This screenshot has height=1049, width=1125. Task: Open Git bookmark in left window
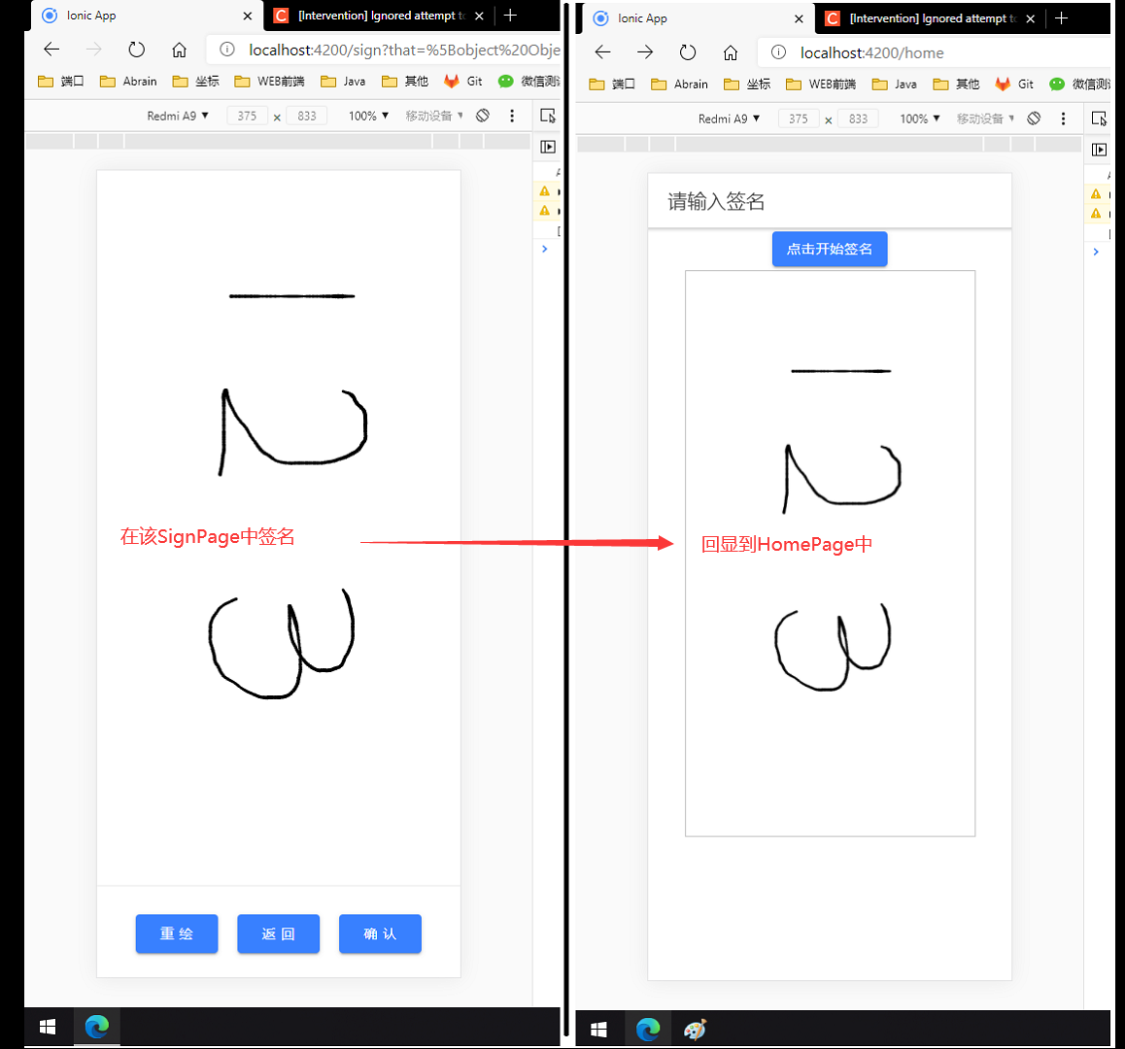(462, 81)
